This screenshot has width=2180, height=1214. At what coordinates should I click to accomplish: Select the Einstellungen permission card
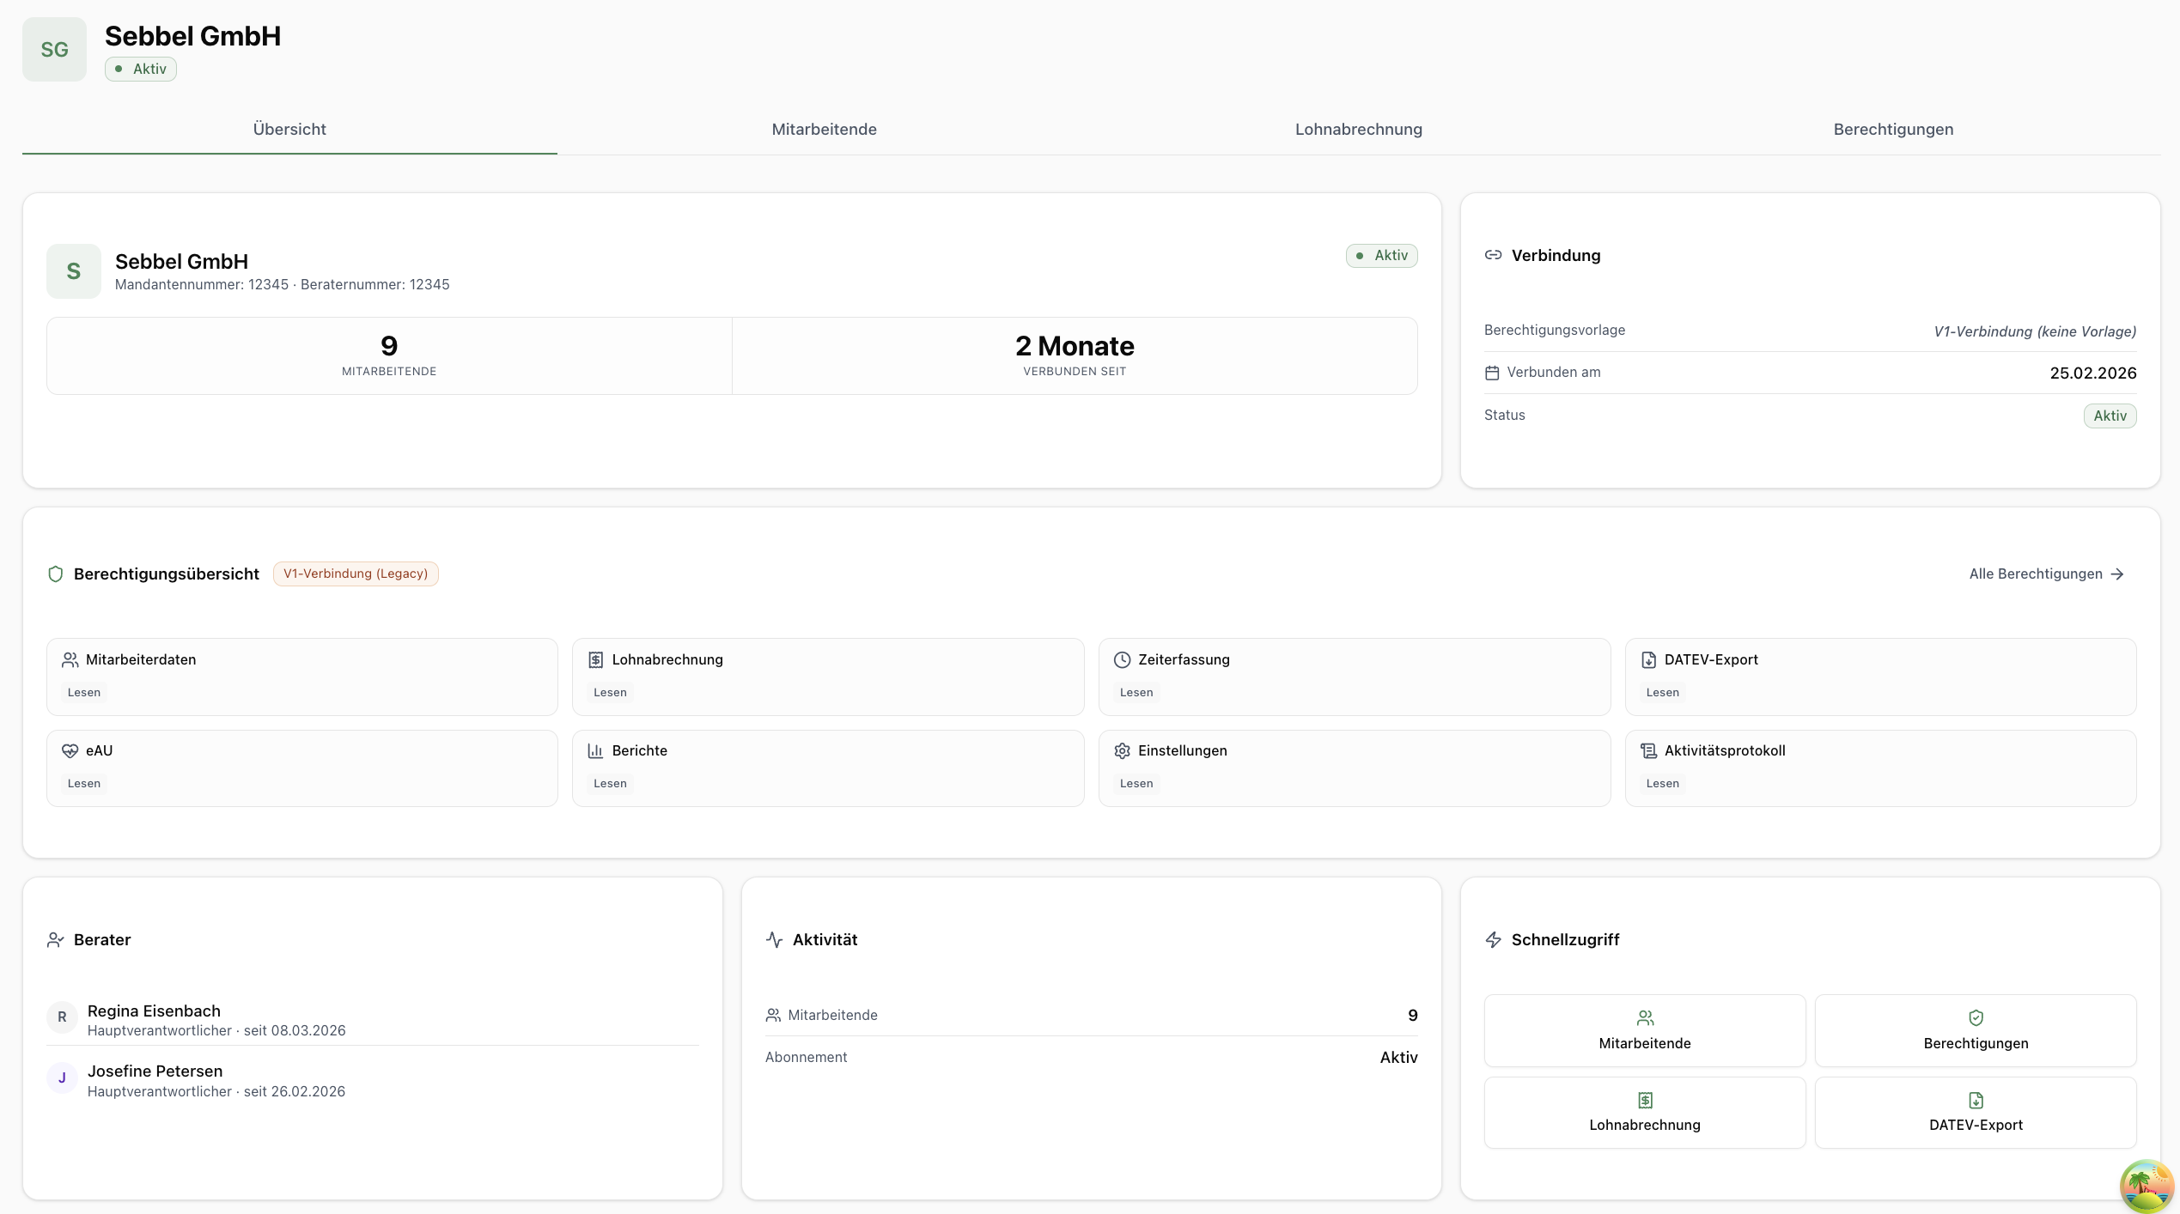click(1355, 768)
